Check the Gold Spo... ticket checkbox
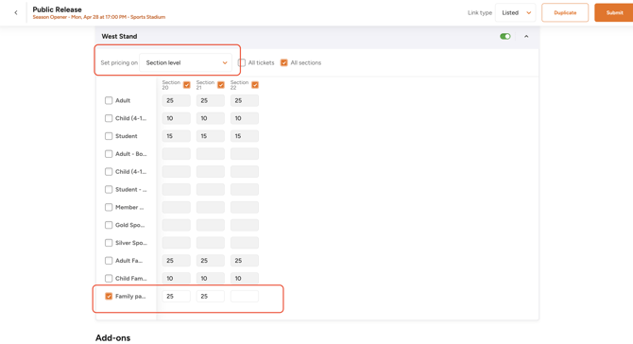The width and height of the screenshot is (633, 344). coord(109,225)
